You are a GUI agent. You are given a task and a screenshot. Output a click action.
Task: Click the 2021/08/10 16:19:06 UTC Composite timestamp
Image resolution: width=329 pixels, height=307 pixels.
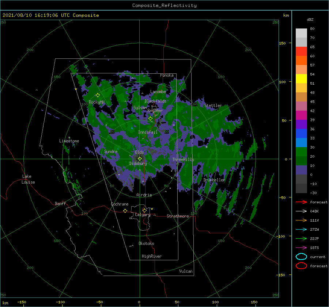click(50, 15)
